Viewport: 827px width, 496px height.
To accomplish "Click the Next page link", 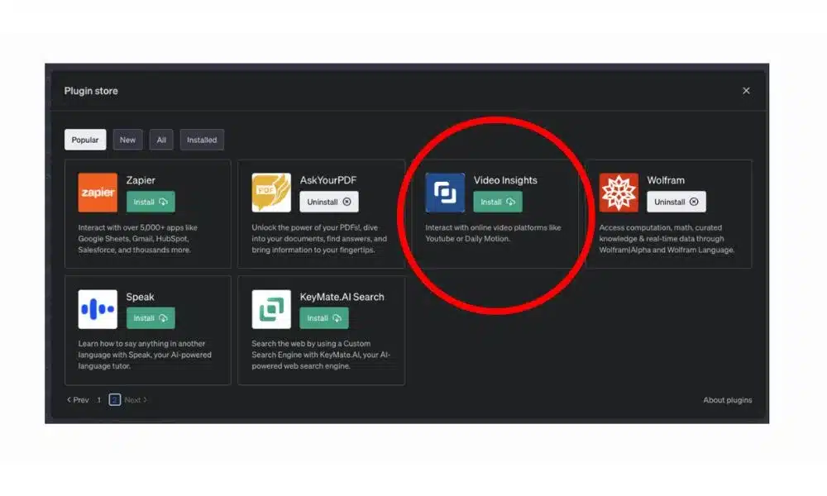I will click(136, 399).
